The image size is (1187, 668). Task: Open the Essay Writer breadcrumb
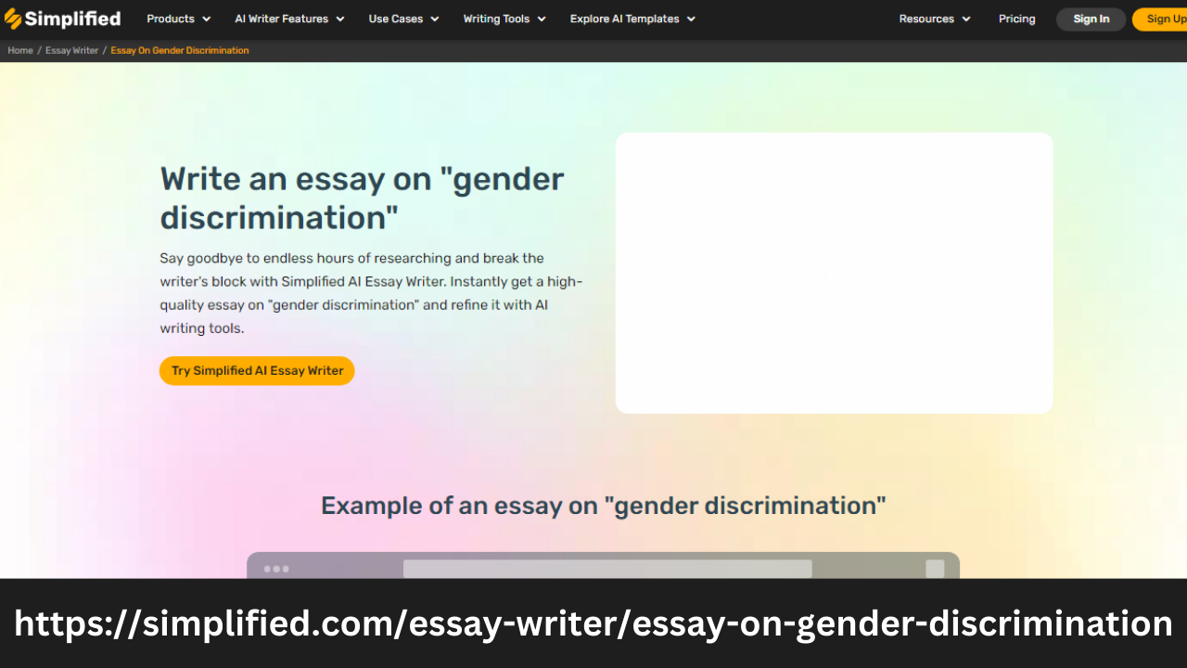[x=71, y=50]
